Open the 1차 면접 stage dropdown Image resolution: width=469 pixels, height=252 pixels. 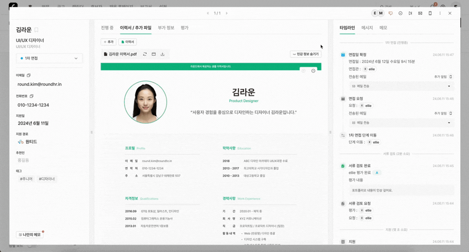point(49,58)
